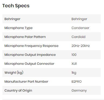Select Country of Origin label
This screenshot has height=100, width=104.
coord(18,91)
